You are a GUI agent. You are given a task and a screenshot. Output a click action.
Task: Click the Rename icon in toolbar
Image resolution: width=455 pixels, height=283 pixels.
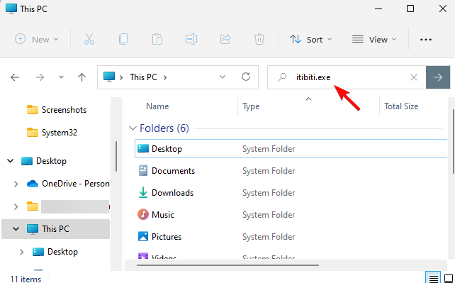[191, 39]
